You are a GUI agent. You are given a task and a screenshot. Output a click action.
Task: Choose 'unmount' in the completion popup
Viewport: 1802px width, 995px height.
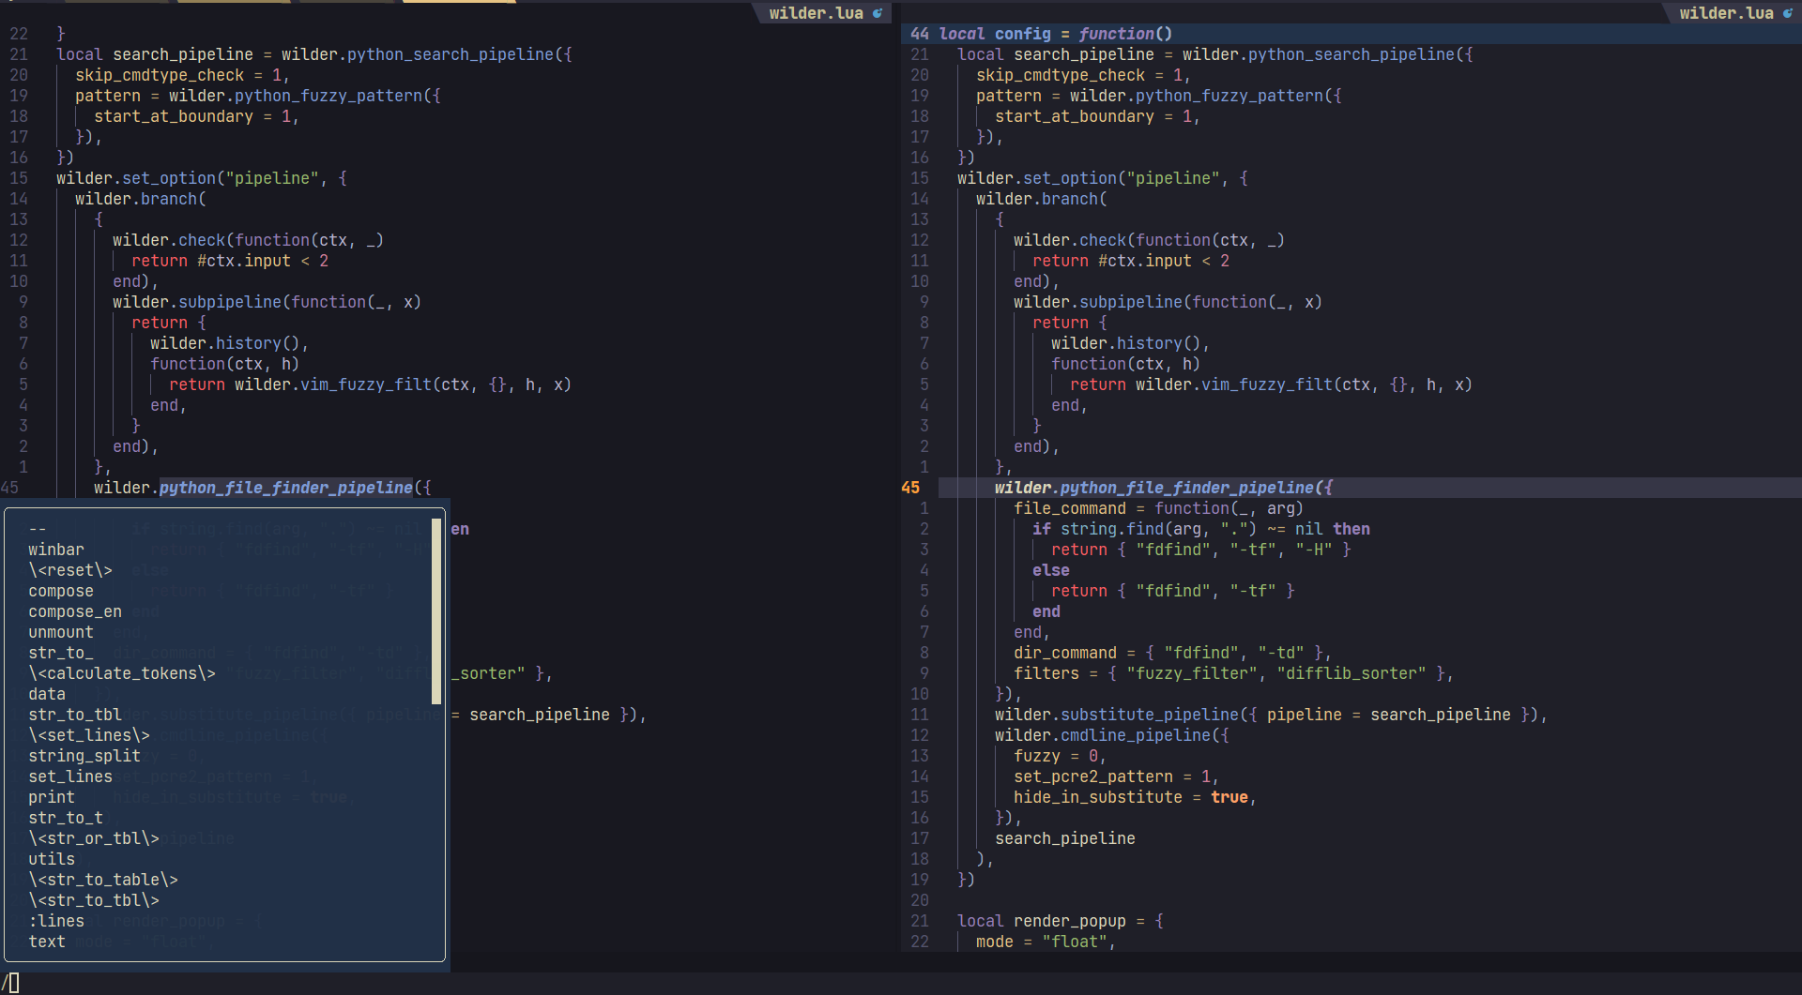61,632
